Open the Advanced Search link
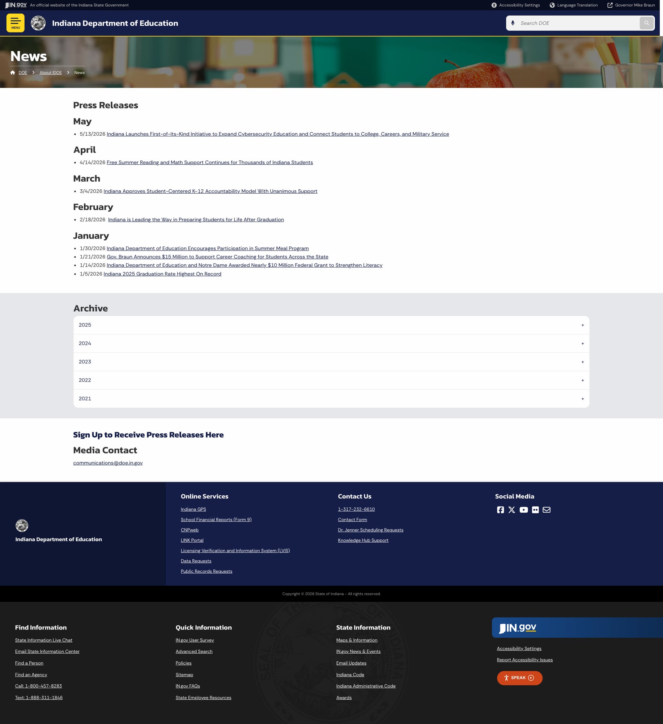The height and width of the screenshot is (724, 663). coord(194,652)
